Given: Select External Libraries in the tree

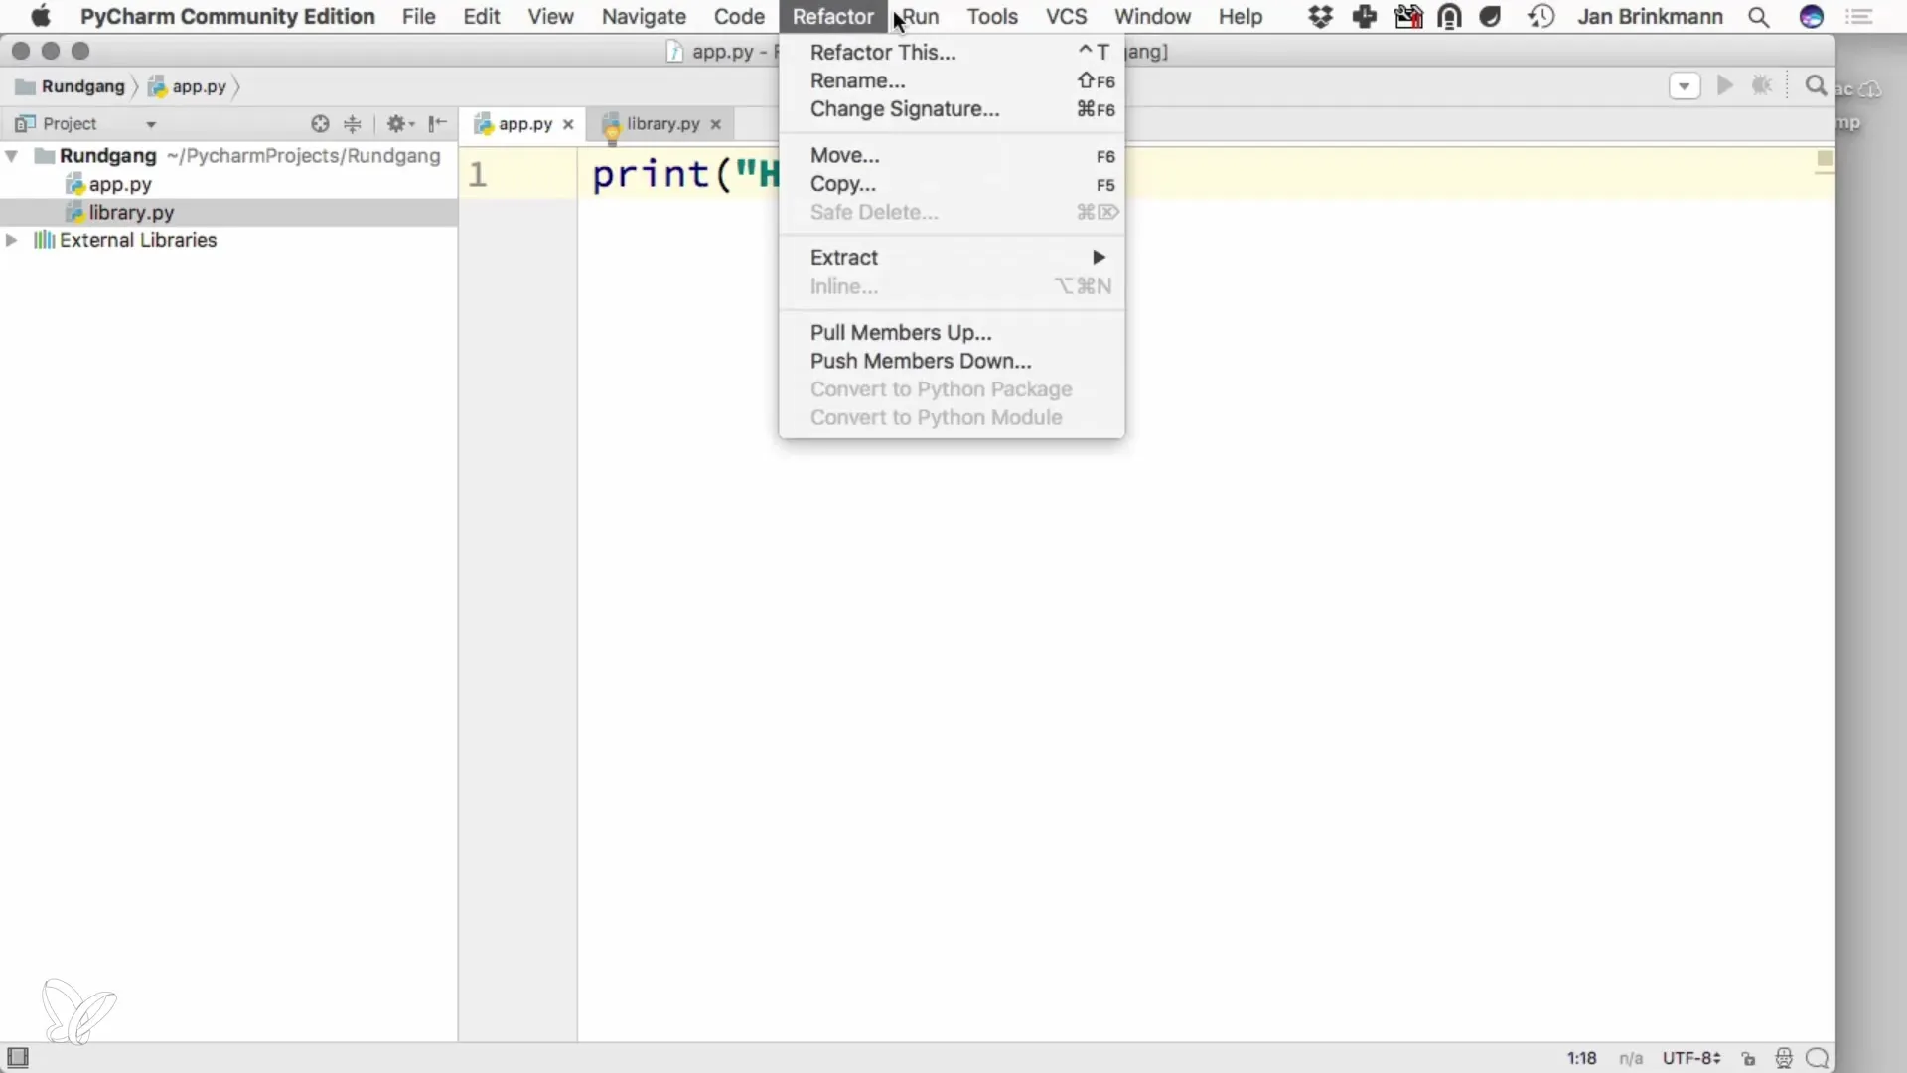Looking at the screenshot, I should pos(137,240).
